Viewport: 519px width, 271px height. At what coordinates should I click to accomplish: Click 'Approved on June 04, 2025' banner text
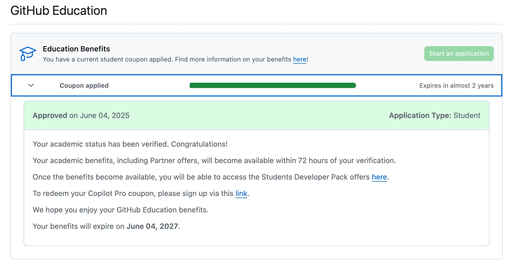pos(81,116)
